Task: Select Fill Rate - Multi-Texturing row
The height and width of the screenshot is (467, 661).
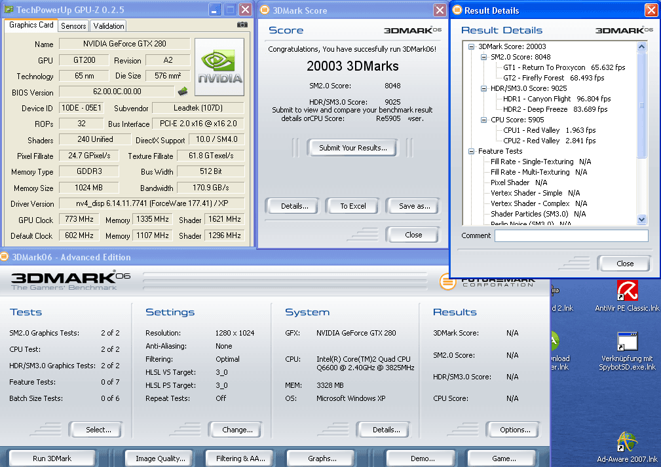Action: pos(538,173)
